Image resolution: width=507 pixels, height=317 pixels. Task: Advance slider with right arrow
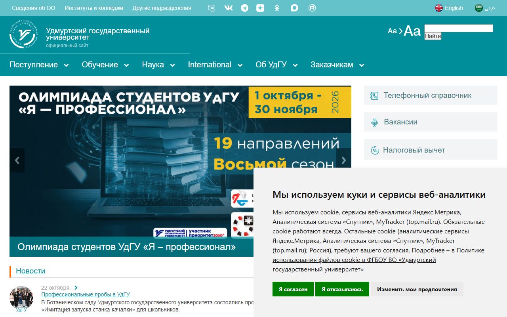(x=343, y=160)
